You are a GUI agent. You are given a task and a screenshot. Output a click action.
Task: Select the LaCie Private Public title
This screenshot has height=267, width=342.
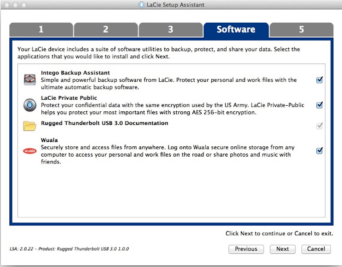(69, 98)
